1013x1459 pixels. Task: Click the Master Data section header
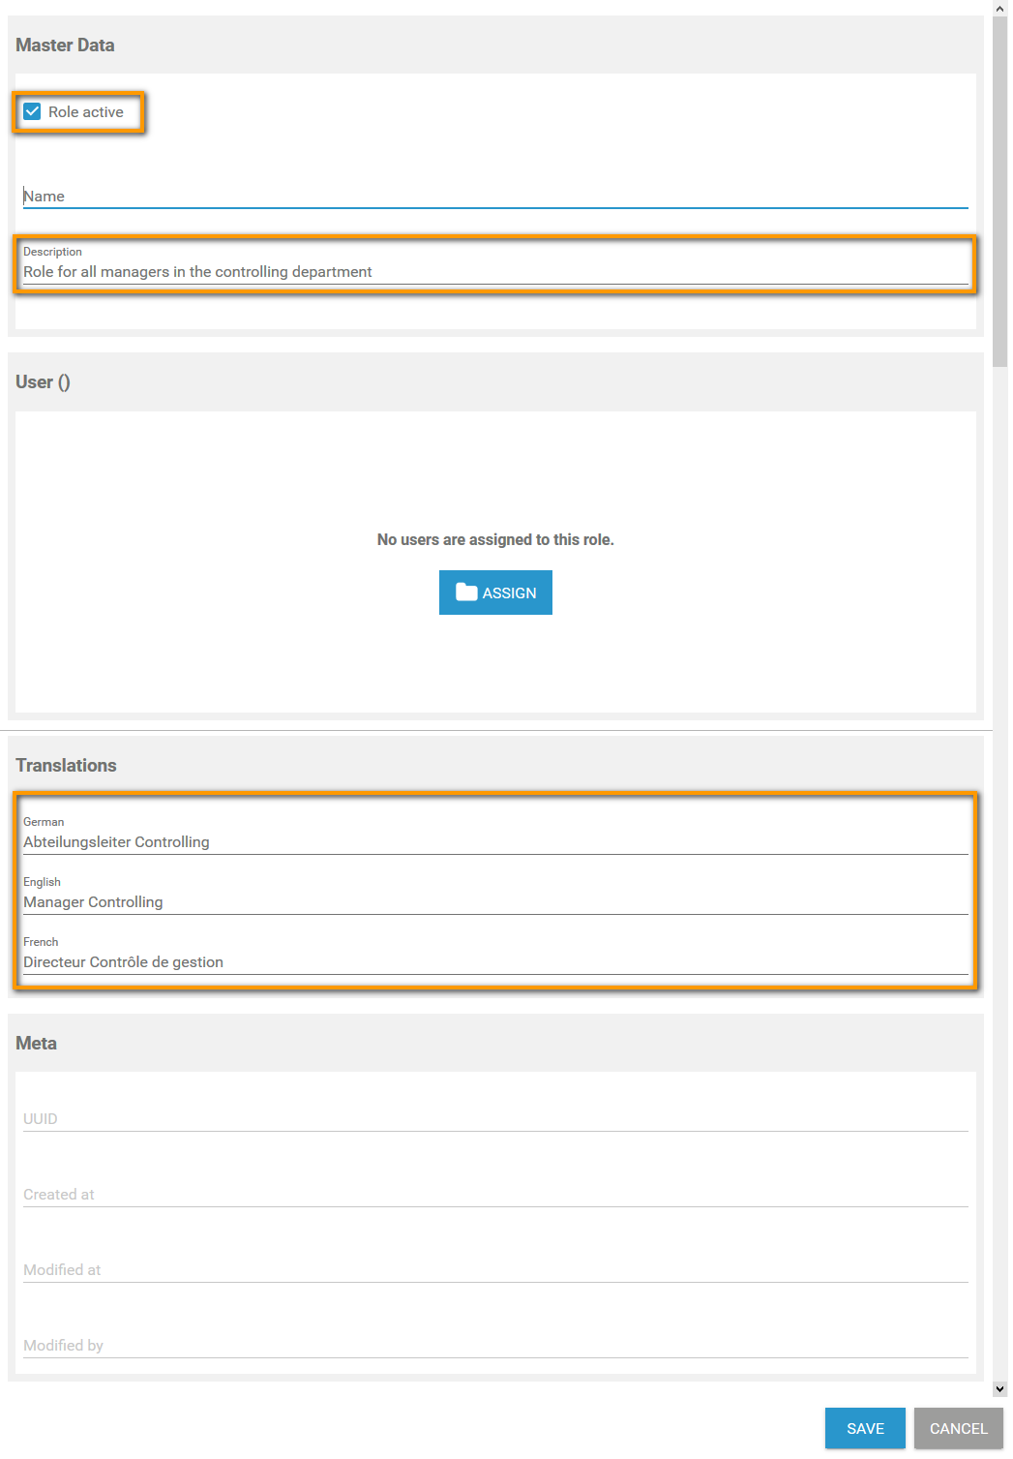(x=65, y=46)
